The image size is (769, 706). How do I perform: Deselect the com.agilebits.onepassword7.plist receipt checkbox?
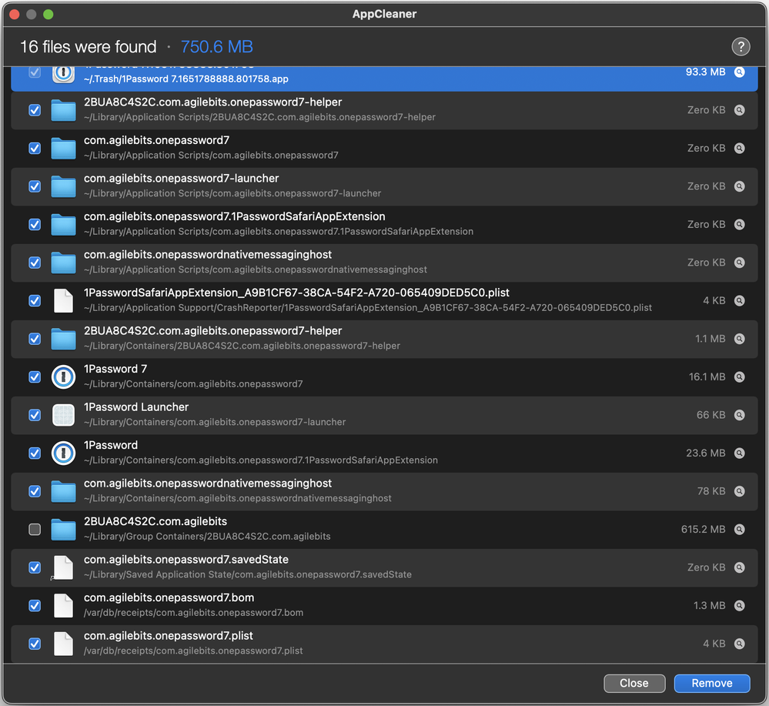(35, 644)
